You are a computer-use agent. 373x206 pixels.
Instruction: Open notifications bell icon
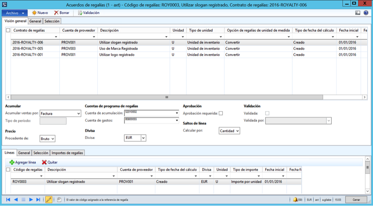click(295, 200)
